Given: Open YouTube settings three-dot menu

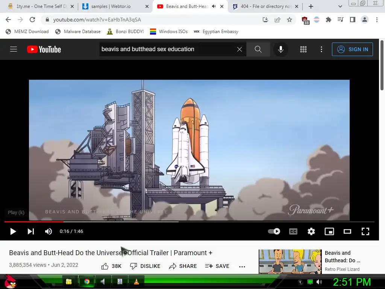Looking at the screenshot, I should click(321, 49).
